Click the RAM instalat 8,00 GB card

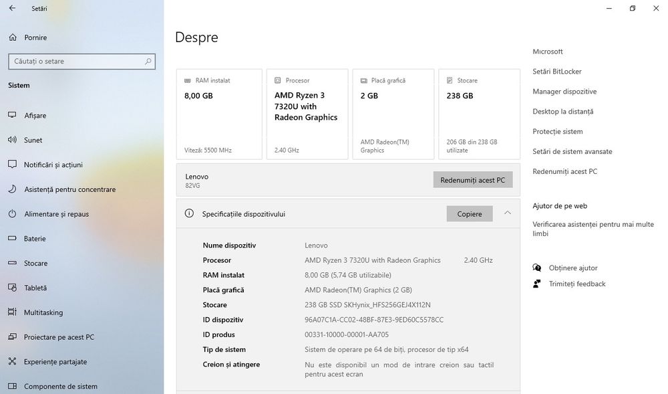point(219,114)
